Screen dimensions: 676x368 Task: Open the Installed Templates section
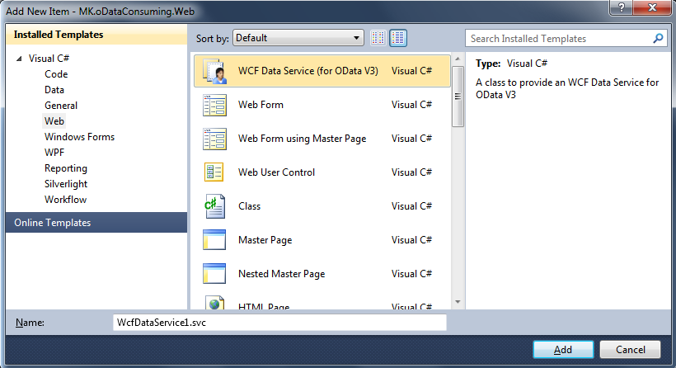pos(96,35)
